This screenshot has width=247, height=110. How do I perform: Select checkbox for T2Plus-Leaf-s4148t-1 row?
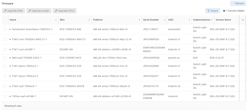click(x=5, y=96)
